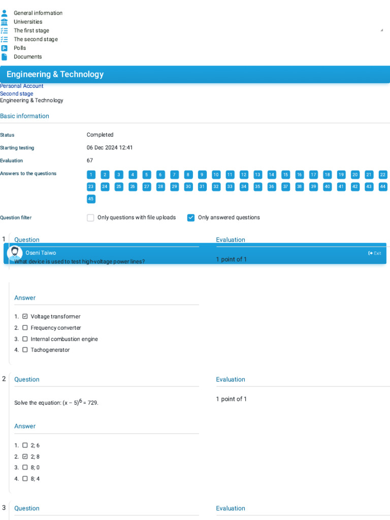This screenshot has height=520, width=390.
Task: Open The second stage menu item
Action: 36,39
